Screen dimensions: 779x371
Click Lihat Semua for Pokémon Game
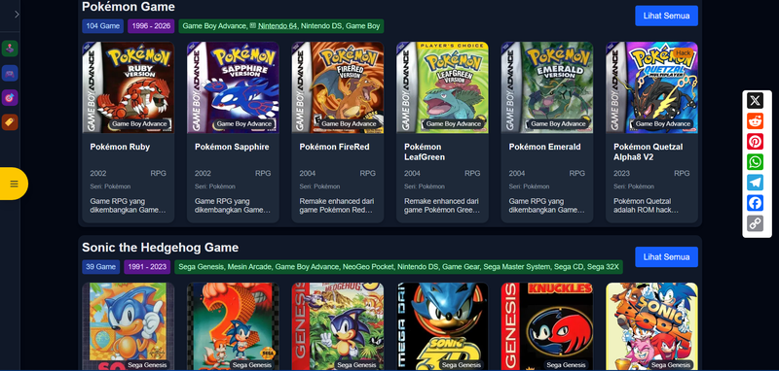[x=666, y=16]
